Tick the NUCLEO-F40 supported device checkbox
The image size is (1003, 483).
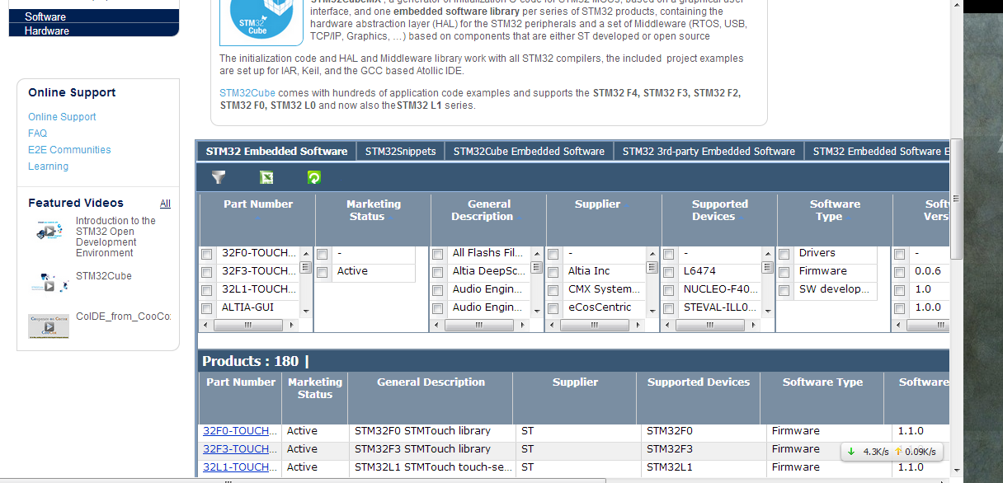pyautogui.click(x=668, y=291)
